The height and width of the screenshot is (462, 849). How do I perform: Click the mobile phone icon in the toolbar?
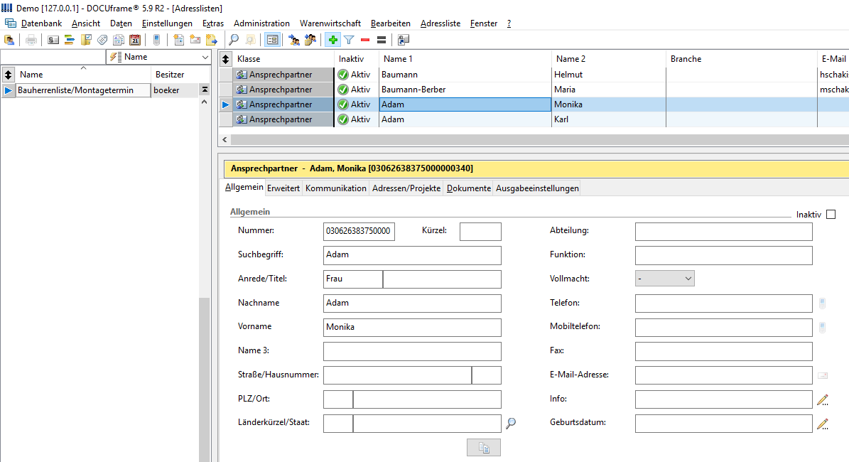tap(156, 40)
